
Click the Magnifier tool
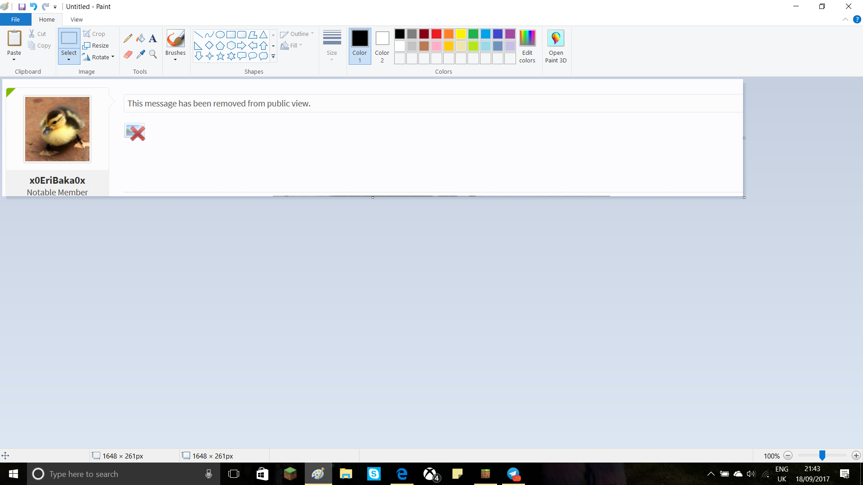(153, 54)
